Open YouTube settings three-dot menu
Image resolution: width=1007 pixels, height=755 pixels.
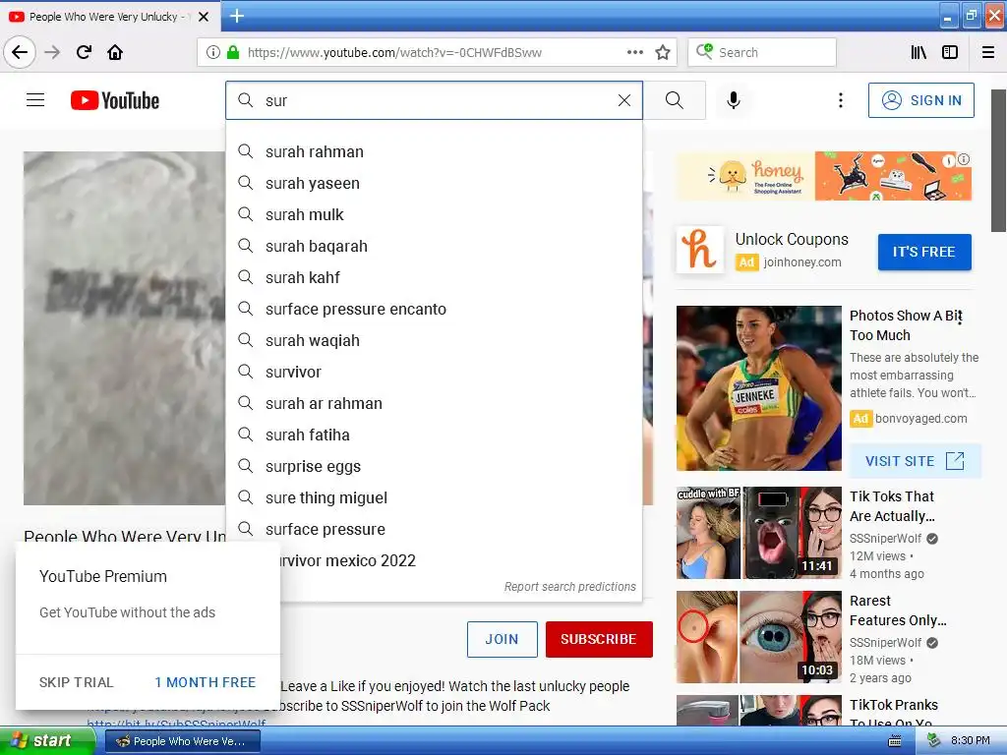(840, 100)
